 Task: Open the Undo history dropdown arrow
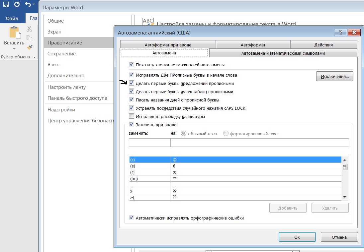(x=34, y=4)
